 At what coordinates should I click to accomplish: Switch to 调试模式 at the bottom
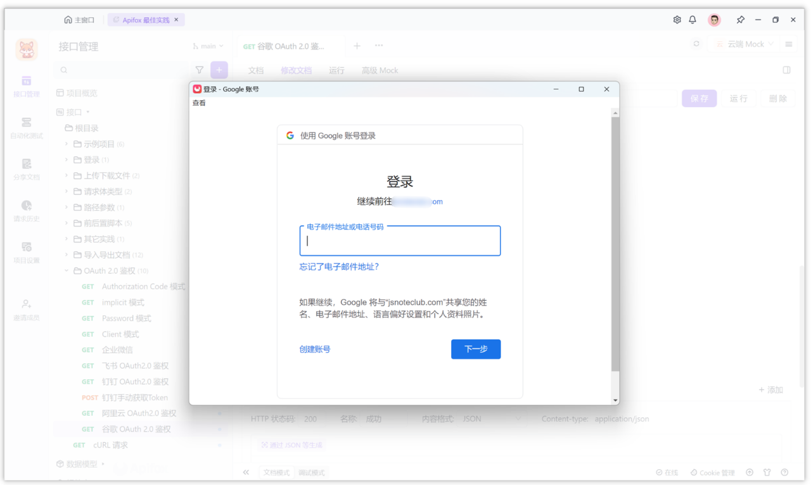click(311, 472)
